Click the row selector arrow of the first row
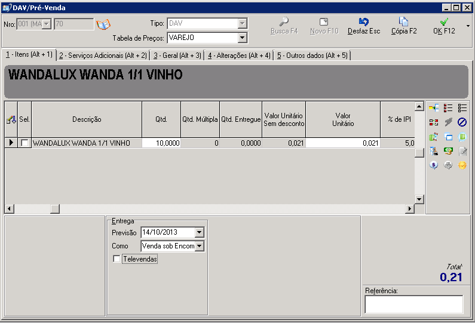The image size is (475, 323). [11, 143]
